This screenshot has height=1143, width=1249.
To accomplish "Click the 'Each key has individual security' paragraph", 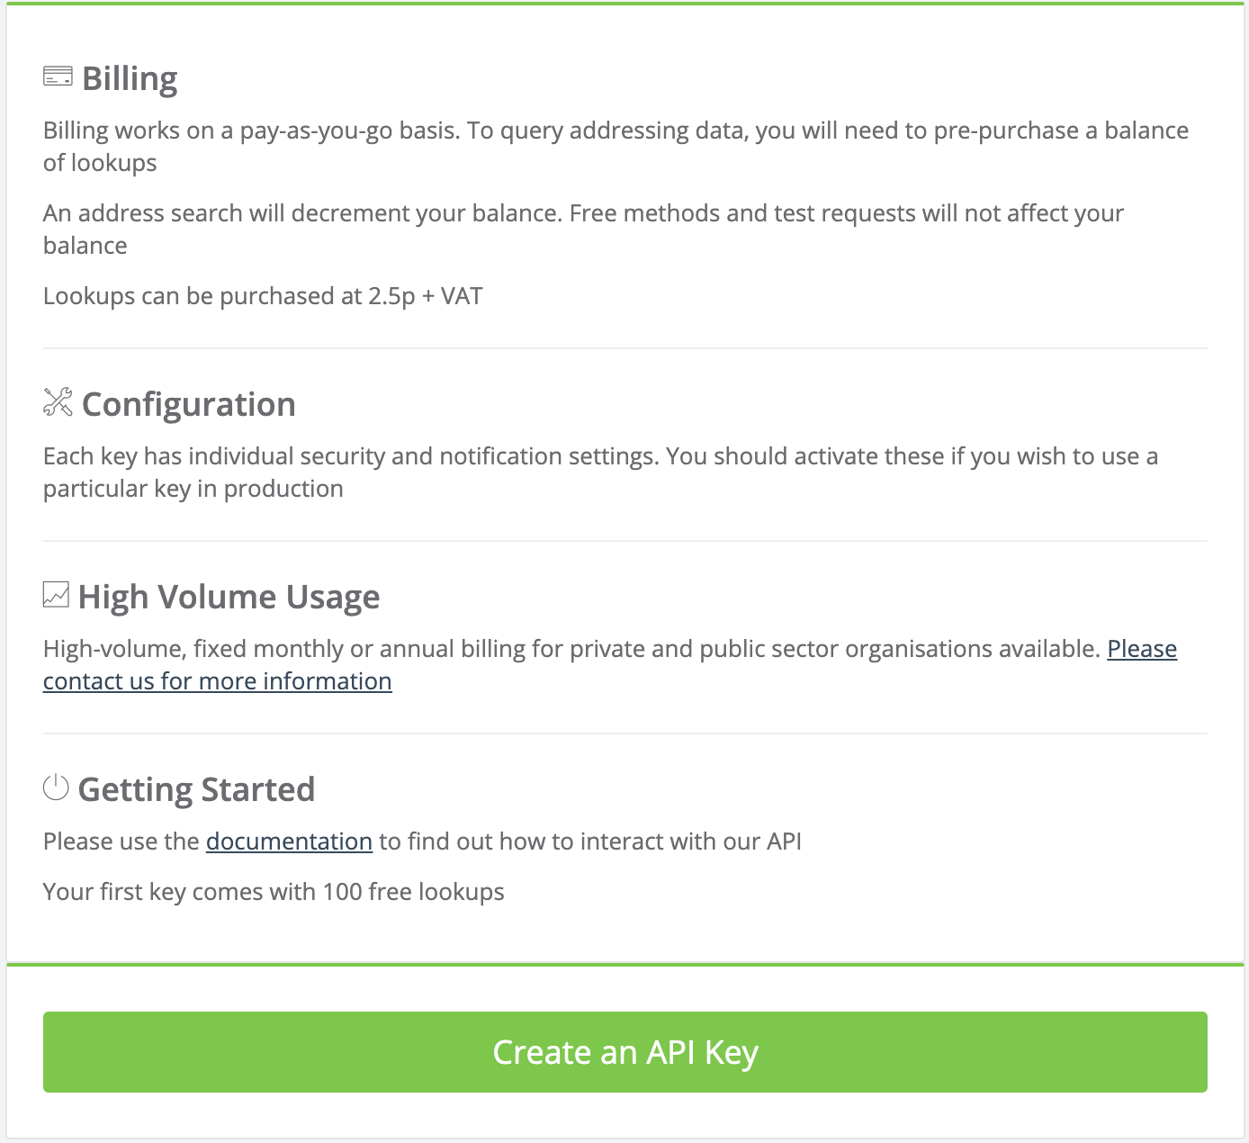I will 600,472.
